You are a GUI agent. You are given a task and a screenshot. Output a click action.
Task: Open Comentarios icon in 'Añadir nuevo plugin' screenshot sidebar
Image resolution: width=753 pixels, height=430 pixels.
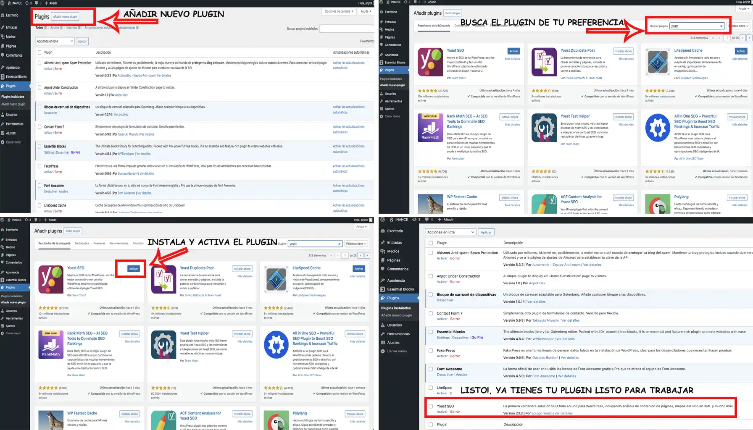click(3, 55)
